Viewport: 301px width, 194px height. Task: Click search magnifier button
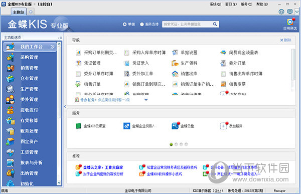[215, 24]
